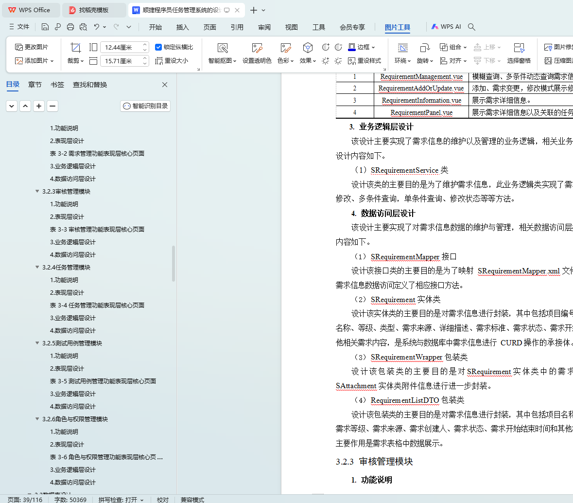
Task: Collapse the 3.2.5测试用例管理模块 tree node
Action: (x=37, y=343)
